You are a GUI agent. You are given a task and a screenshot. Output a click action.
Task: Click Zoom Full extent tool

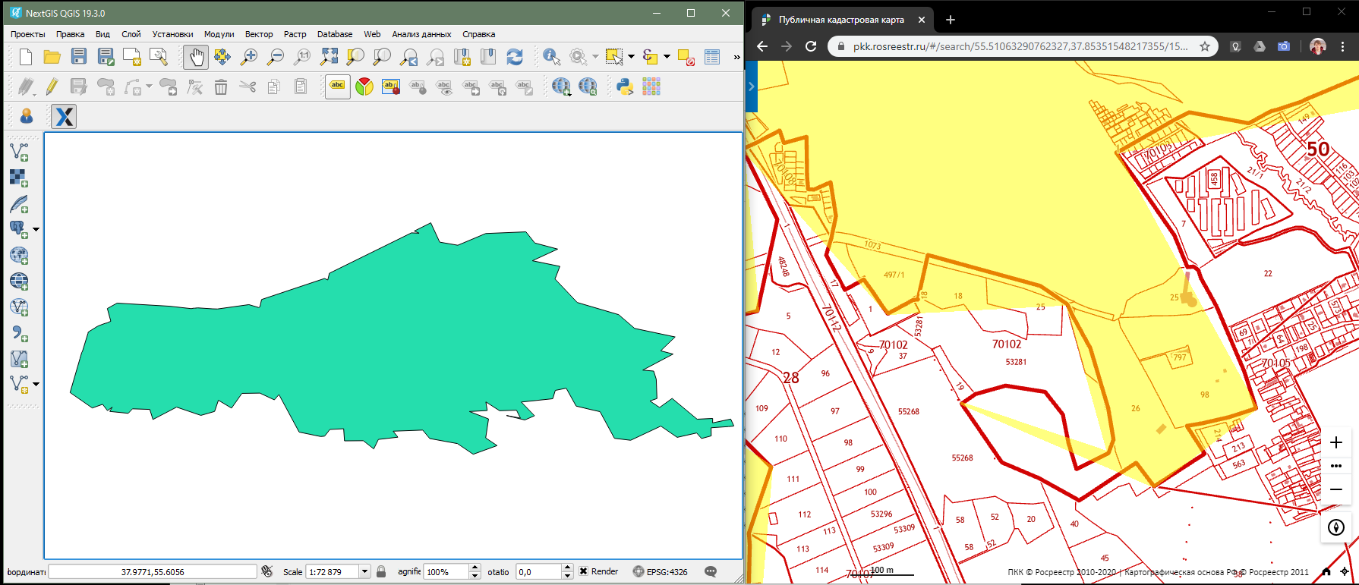coord(329,57)
